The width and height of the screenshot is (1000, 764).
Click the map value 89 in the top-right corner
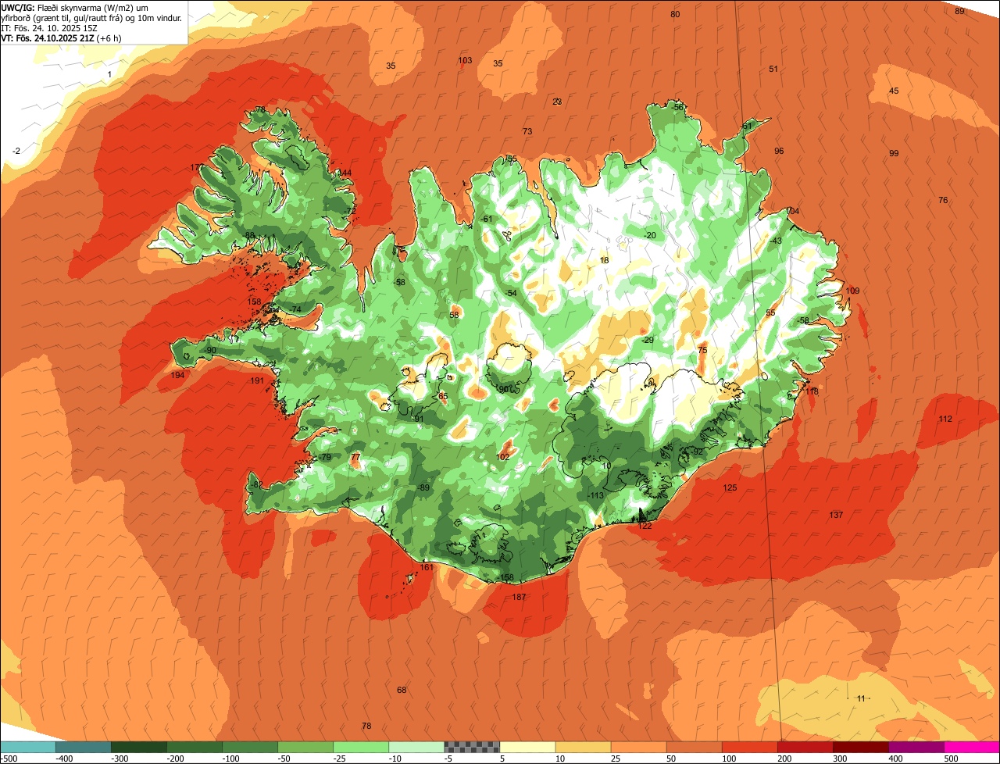pos(959,11)
